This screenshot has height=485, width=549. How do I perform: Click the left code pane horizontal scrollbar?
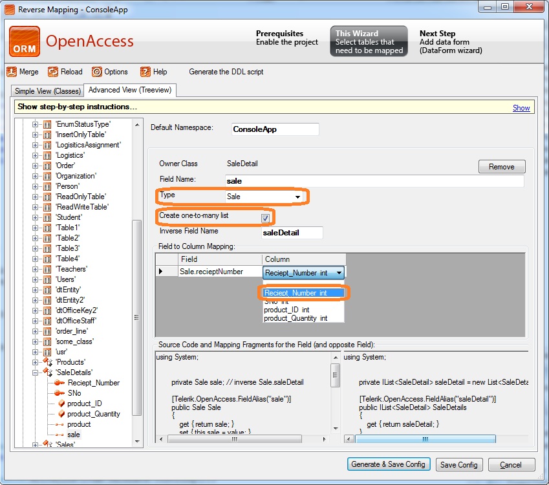click(x=235, y=439)
